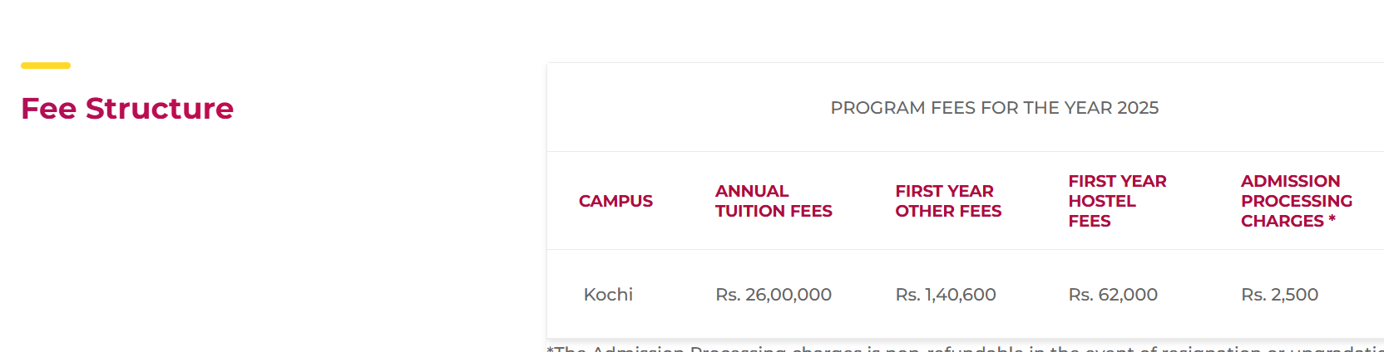Click the word PROCESSING in the admission header
1384x352 pixels.
(x=1296, y=201)
